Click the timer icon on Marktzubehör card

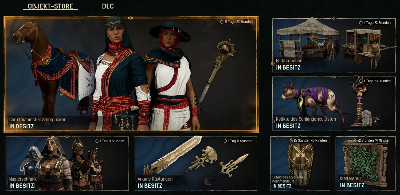[361, 23]
